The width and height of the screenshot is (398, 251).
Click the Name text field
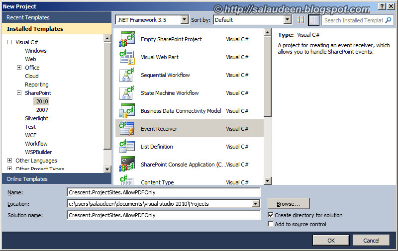point(164,192)
